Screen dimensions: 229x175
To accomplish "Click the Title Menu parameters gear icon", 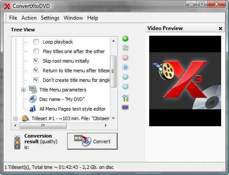I will tap(33, 90).
